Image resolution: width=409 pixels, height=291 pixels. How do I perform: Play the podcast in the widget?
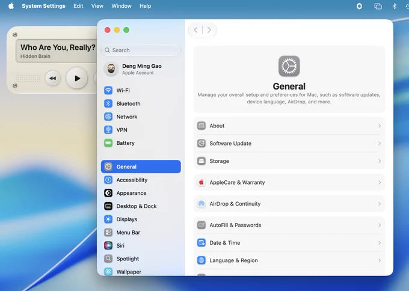coord(77,78)
